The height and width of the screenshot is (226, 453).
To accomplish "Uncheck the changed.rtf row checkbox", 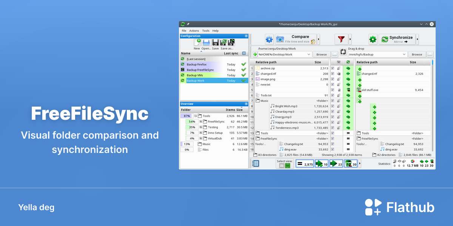I will point(333,74).
